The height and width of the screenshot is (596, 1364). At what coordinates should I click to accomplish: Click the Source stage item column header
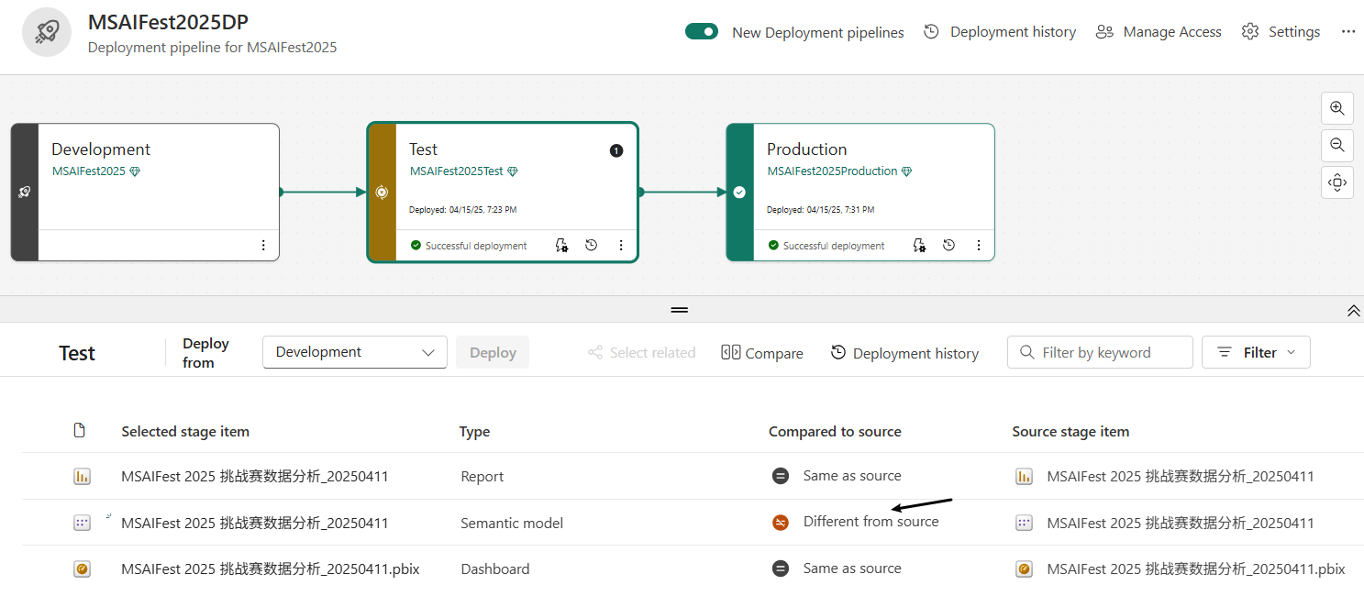pos(1070,431)
